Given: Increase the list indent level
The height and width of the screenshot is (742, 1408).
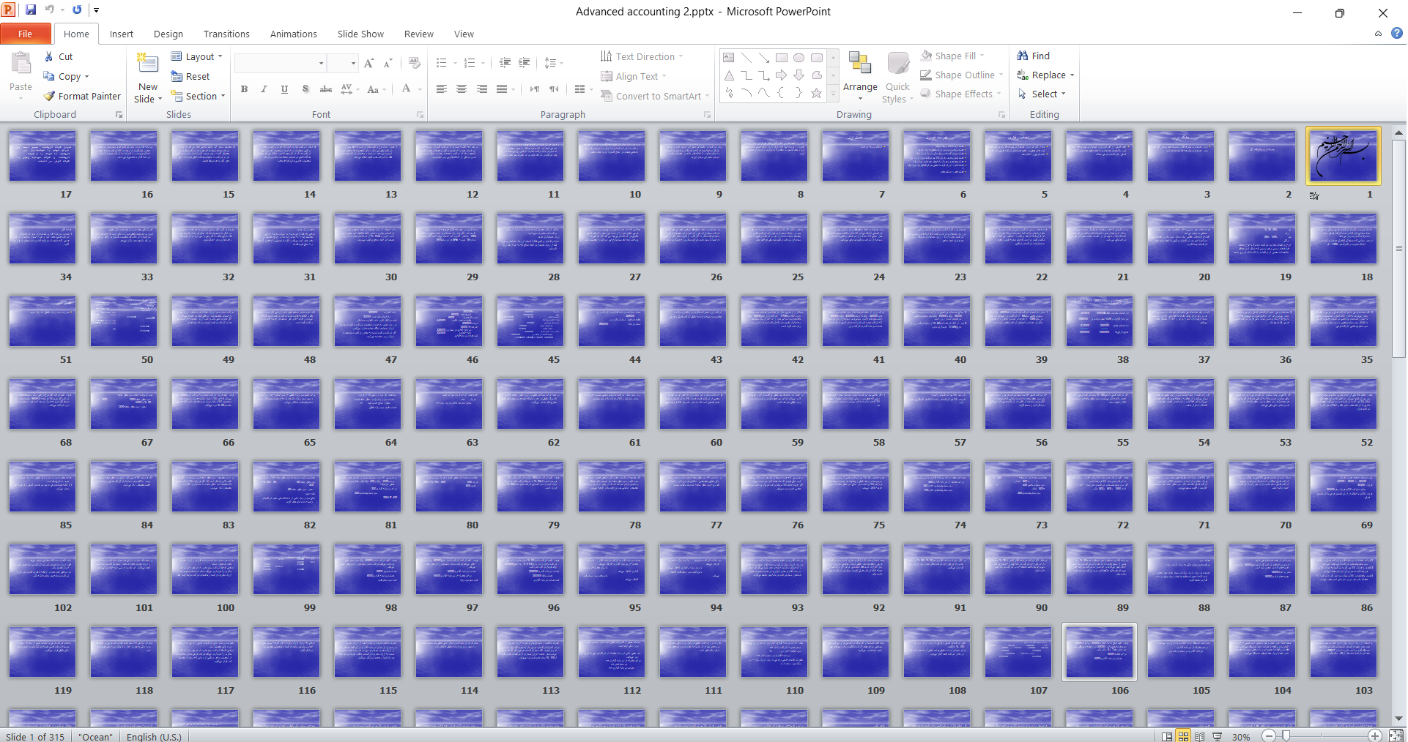Looking at the screenshot, I should (x=525, y=63).
